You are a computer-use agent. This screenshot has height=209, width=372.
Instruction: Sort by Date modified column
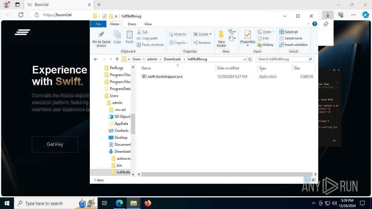237,68
